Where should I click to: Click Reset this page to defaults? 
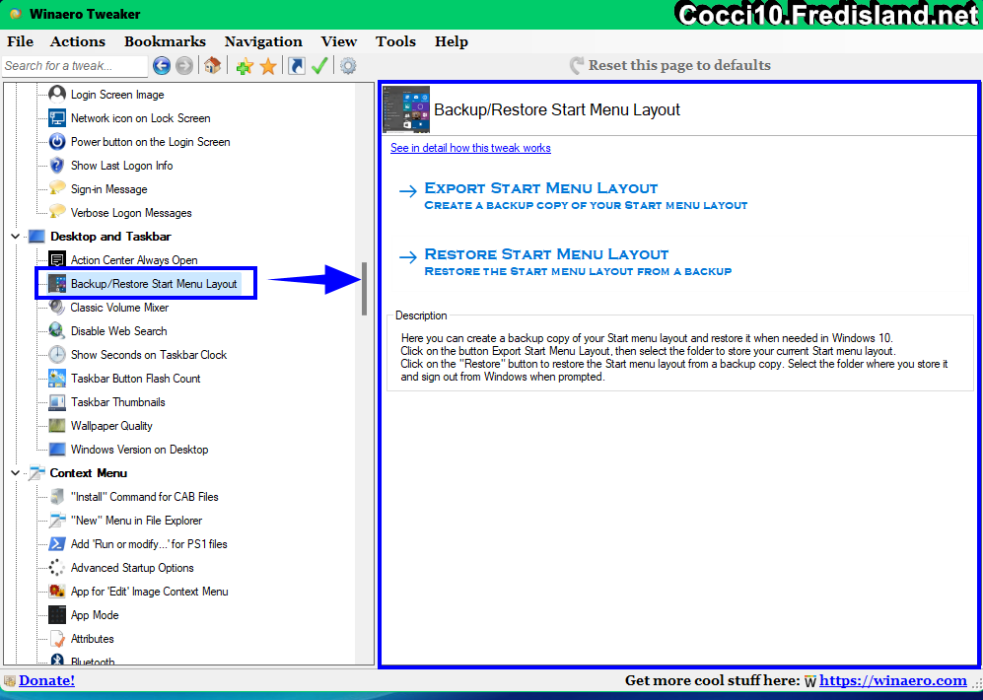(x=670, y=65)
